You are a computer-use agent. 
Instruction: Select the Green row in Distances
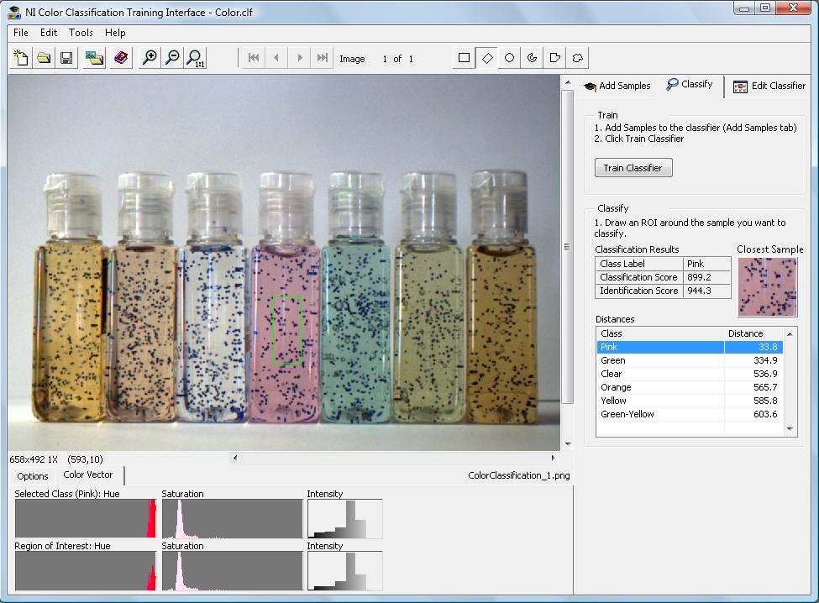659,360
